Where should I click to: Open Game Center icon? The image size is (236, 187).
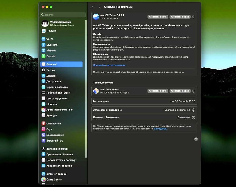[x=43, y=180]
